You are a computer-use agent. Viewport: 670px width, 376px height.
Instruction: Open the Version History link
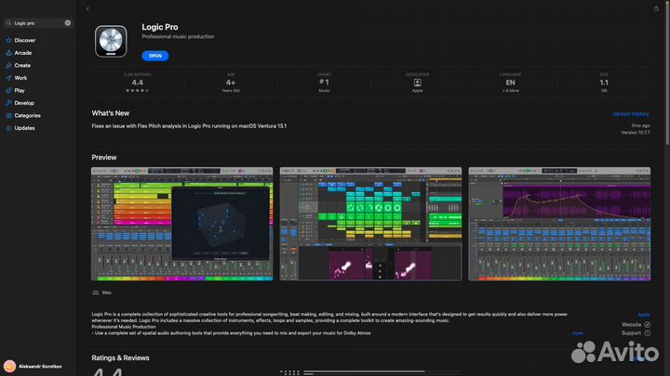pyautogui.click(x=631, y=114)
